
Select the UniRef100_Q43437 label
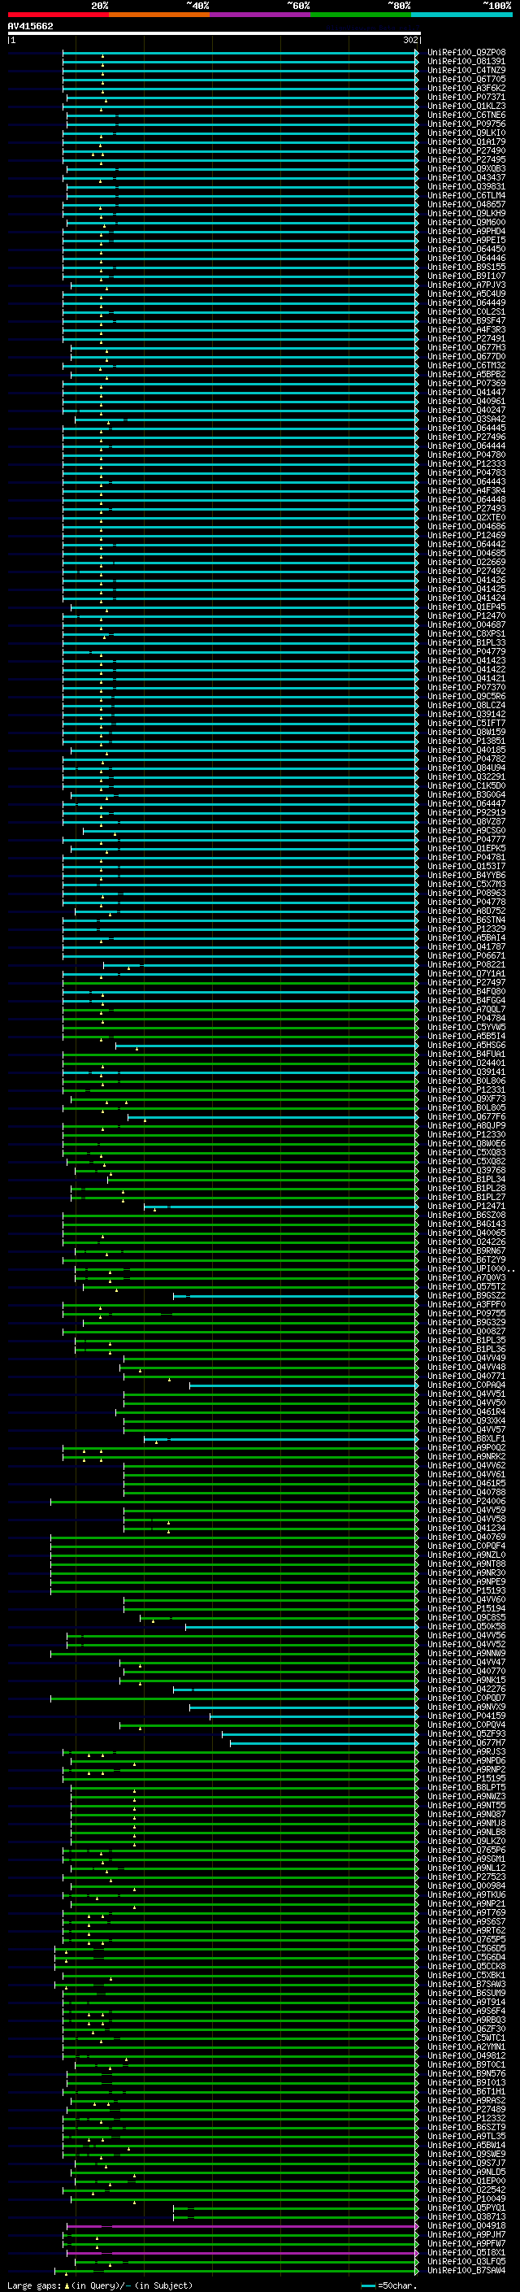pyautogui.click(x=466, y=177)
